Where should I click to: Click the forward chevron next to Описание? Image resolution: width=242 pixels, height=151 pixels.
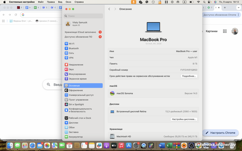pyautogui.click(x=115, y=9)
